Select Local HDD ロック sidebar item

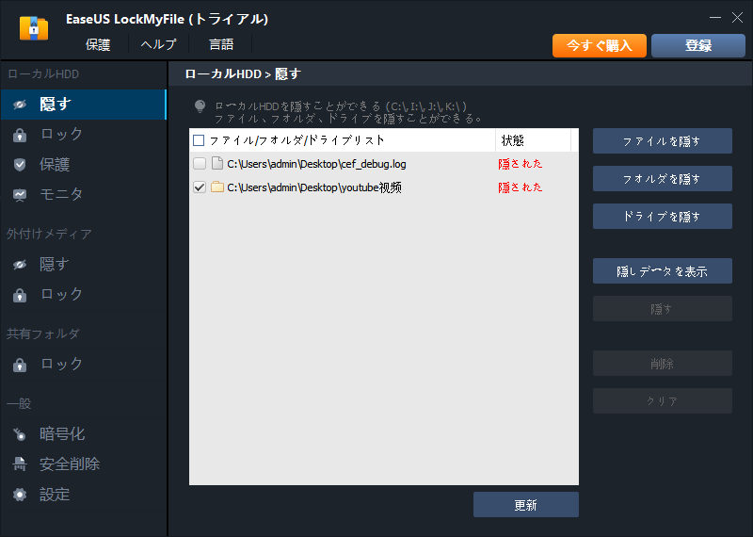83,135
